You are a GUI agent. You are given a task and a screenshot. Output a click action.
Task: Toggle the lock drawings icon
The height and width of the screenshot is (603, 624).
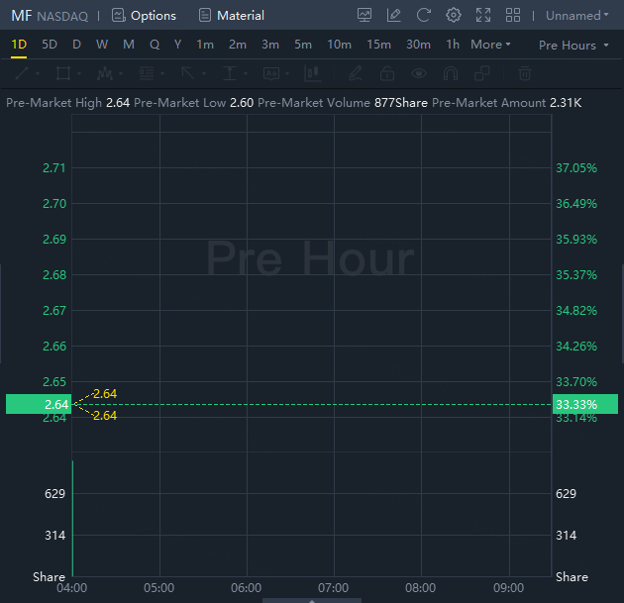(x=387, y=73)
